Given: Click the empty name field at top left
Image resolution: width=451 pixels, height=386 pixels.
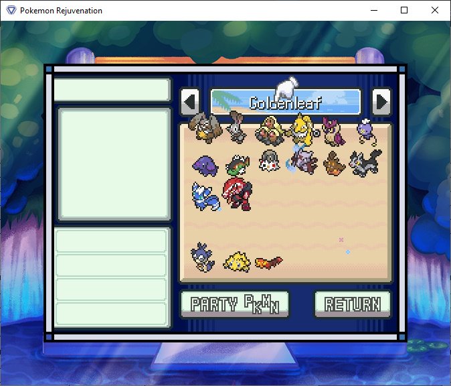Looking at the screenshot, I should 112,90.
